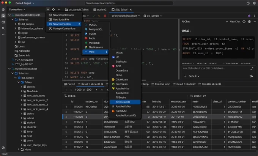Click the more dots icon in left sidebar

pos(3,35)
